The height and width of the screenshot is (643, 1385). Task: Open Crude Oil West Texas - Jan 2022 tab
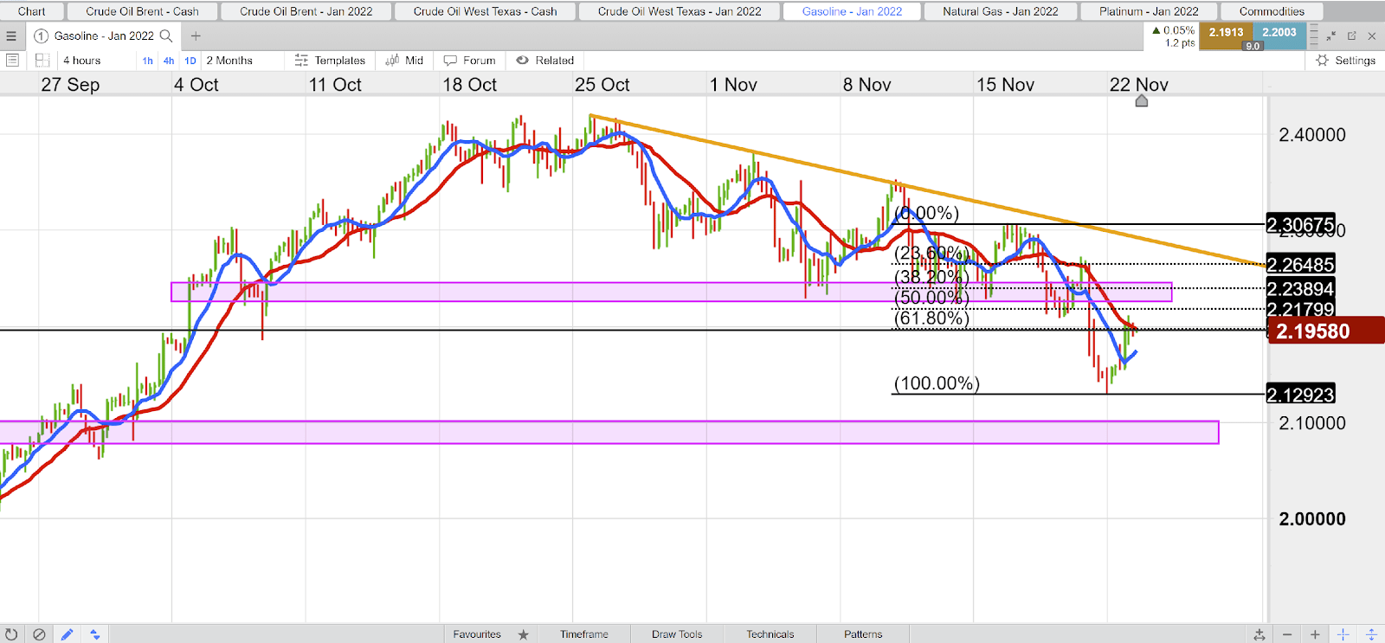point(680,11)
